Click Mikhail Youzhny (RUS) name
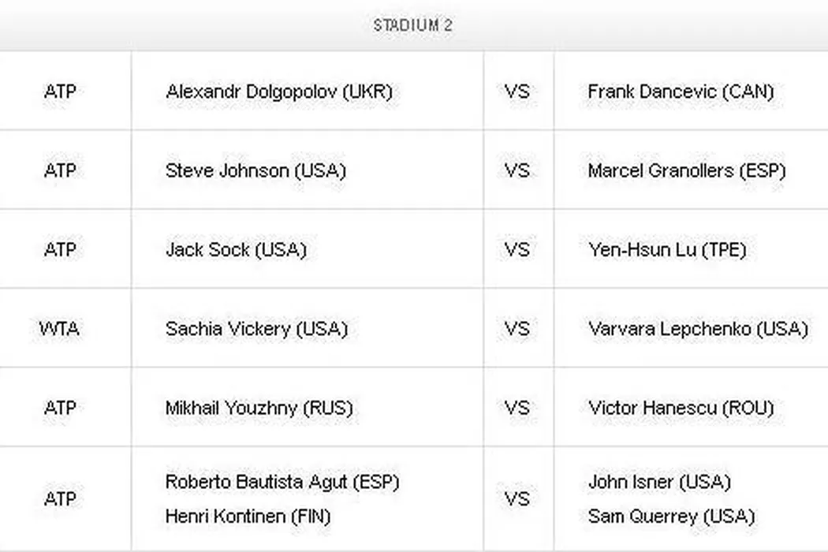Screen dimensions: 828x552 tap(259, 408)
